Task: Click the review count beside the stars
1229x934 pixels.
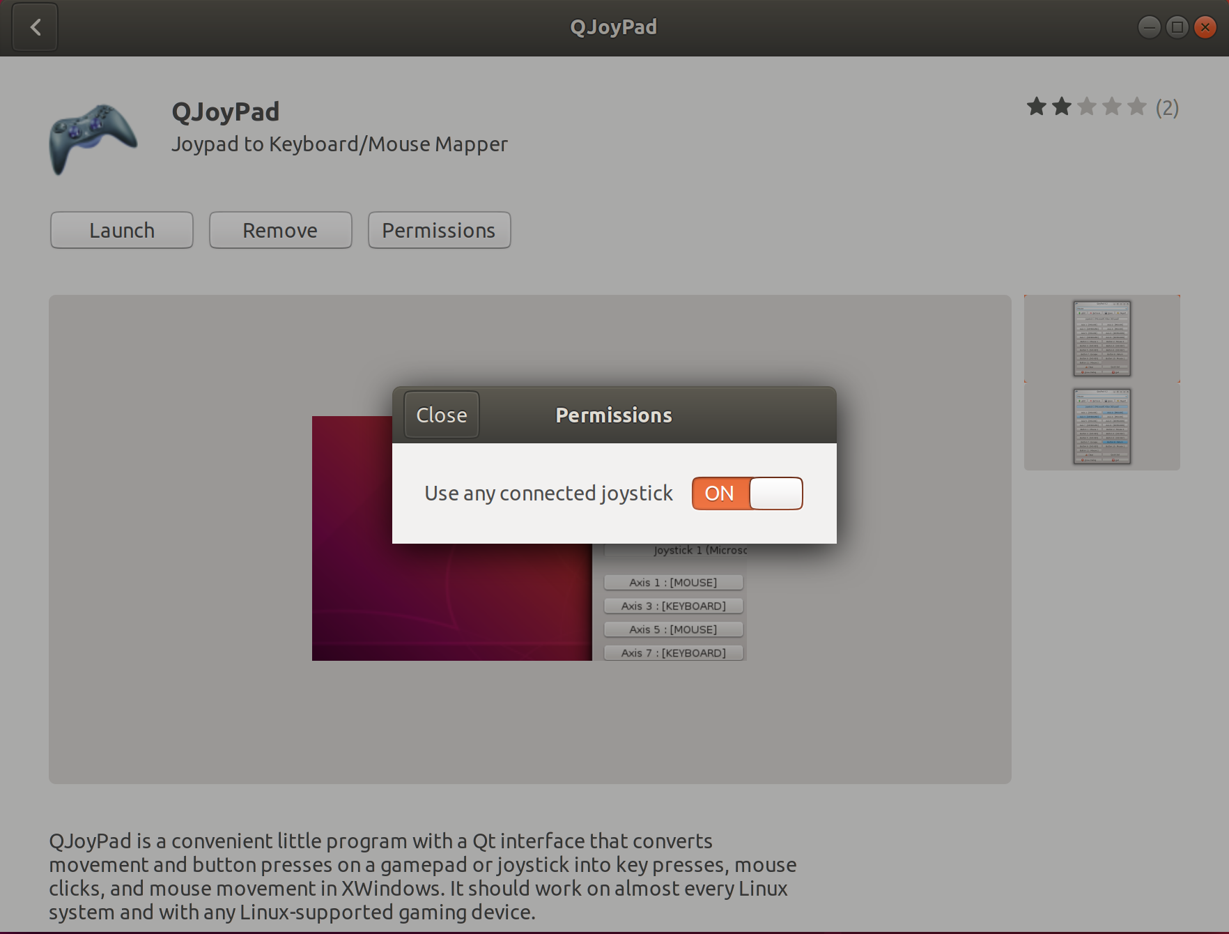Action: pyautogui.click(x=1168, y=107)
